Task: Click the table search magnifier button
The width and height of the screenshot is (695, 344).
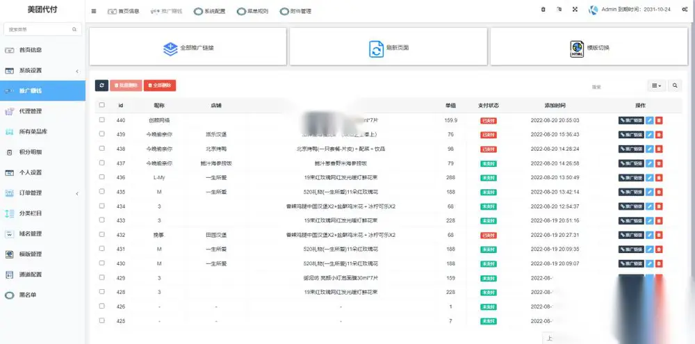Action: coord(675,85)
